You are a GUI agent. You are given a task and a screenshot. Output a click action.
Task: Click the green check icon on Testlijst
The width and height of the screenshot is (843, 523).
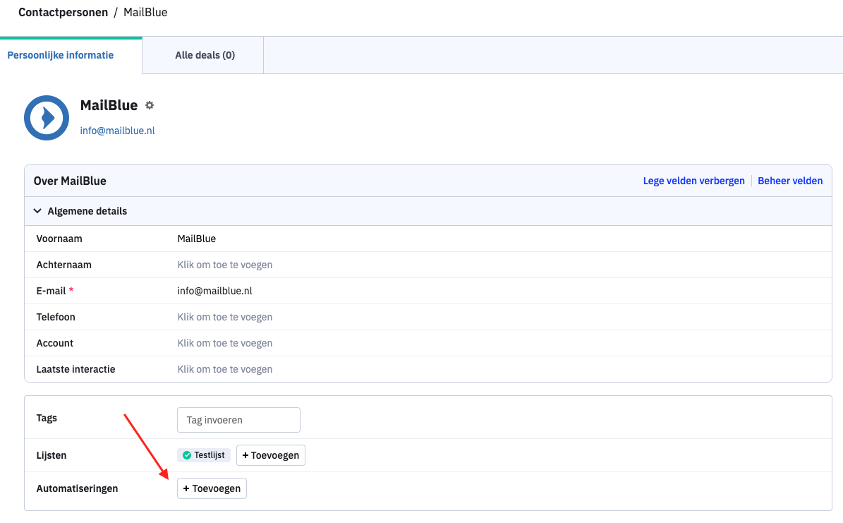pyautogui.click(x=186, y=455)
